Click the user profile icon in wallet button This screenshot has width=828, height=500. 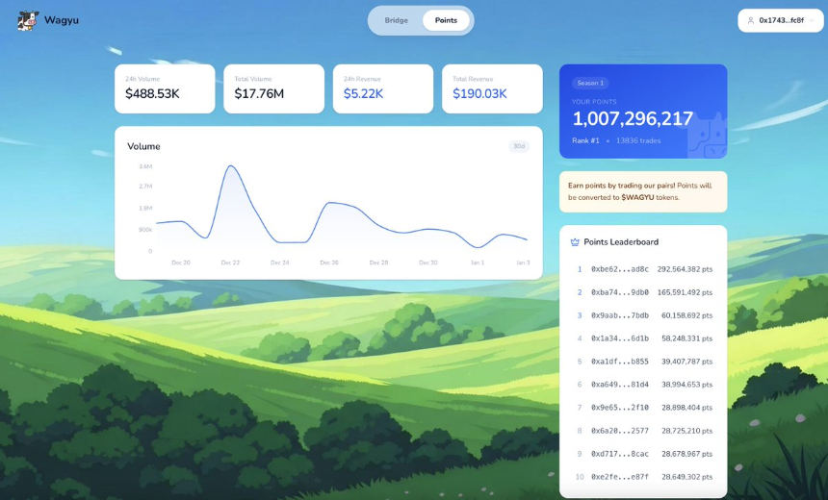tap(750, 20)
